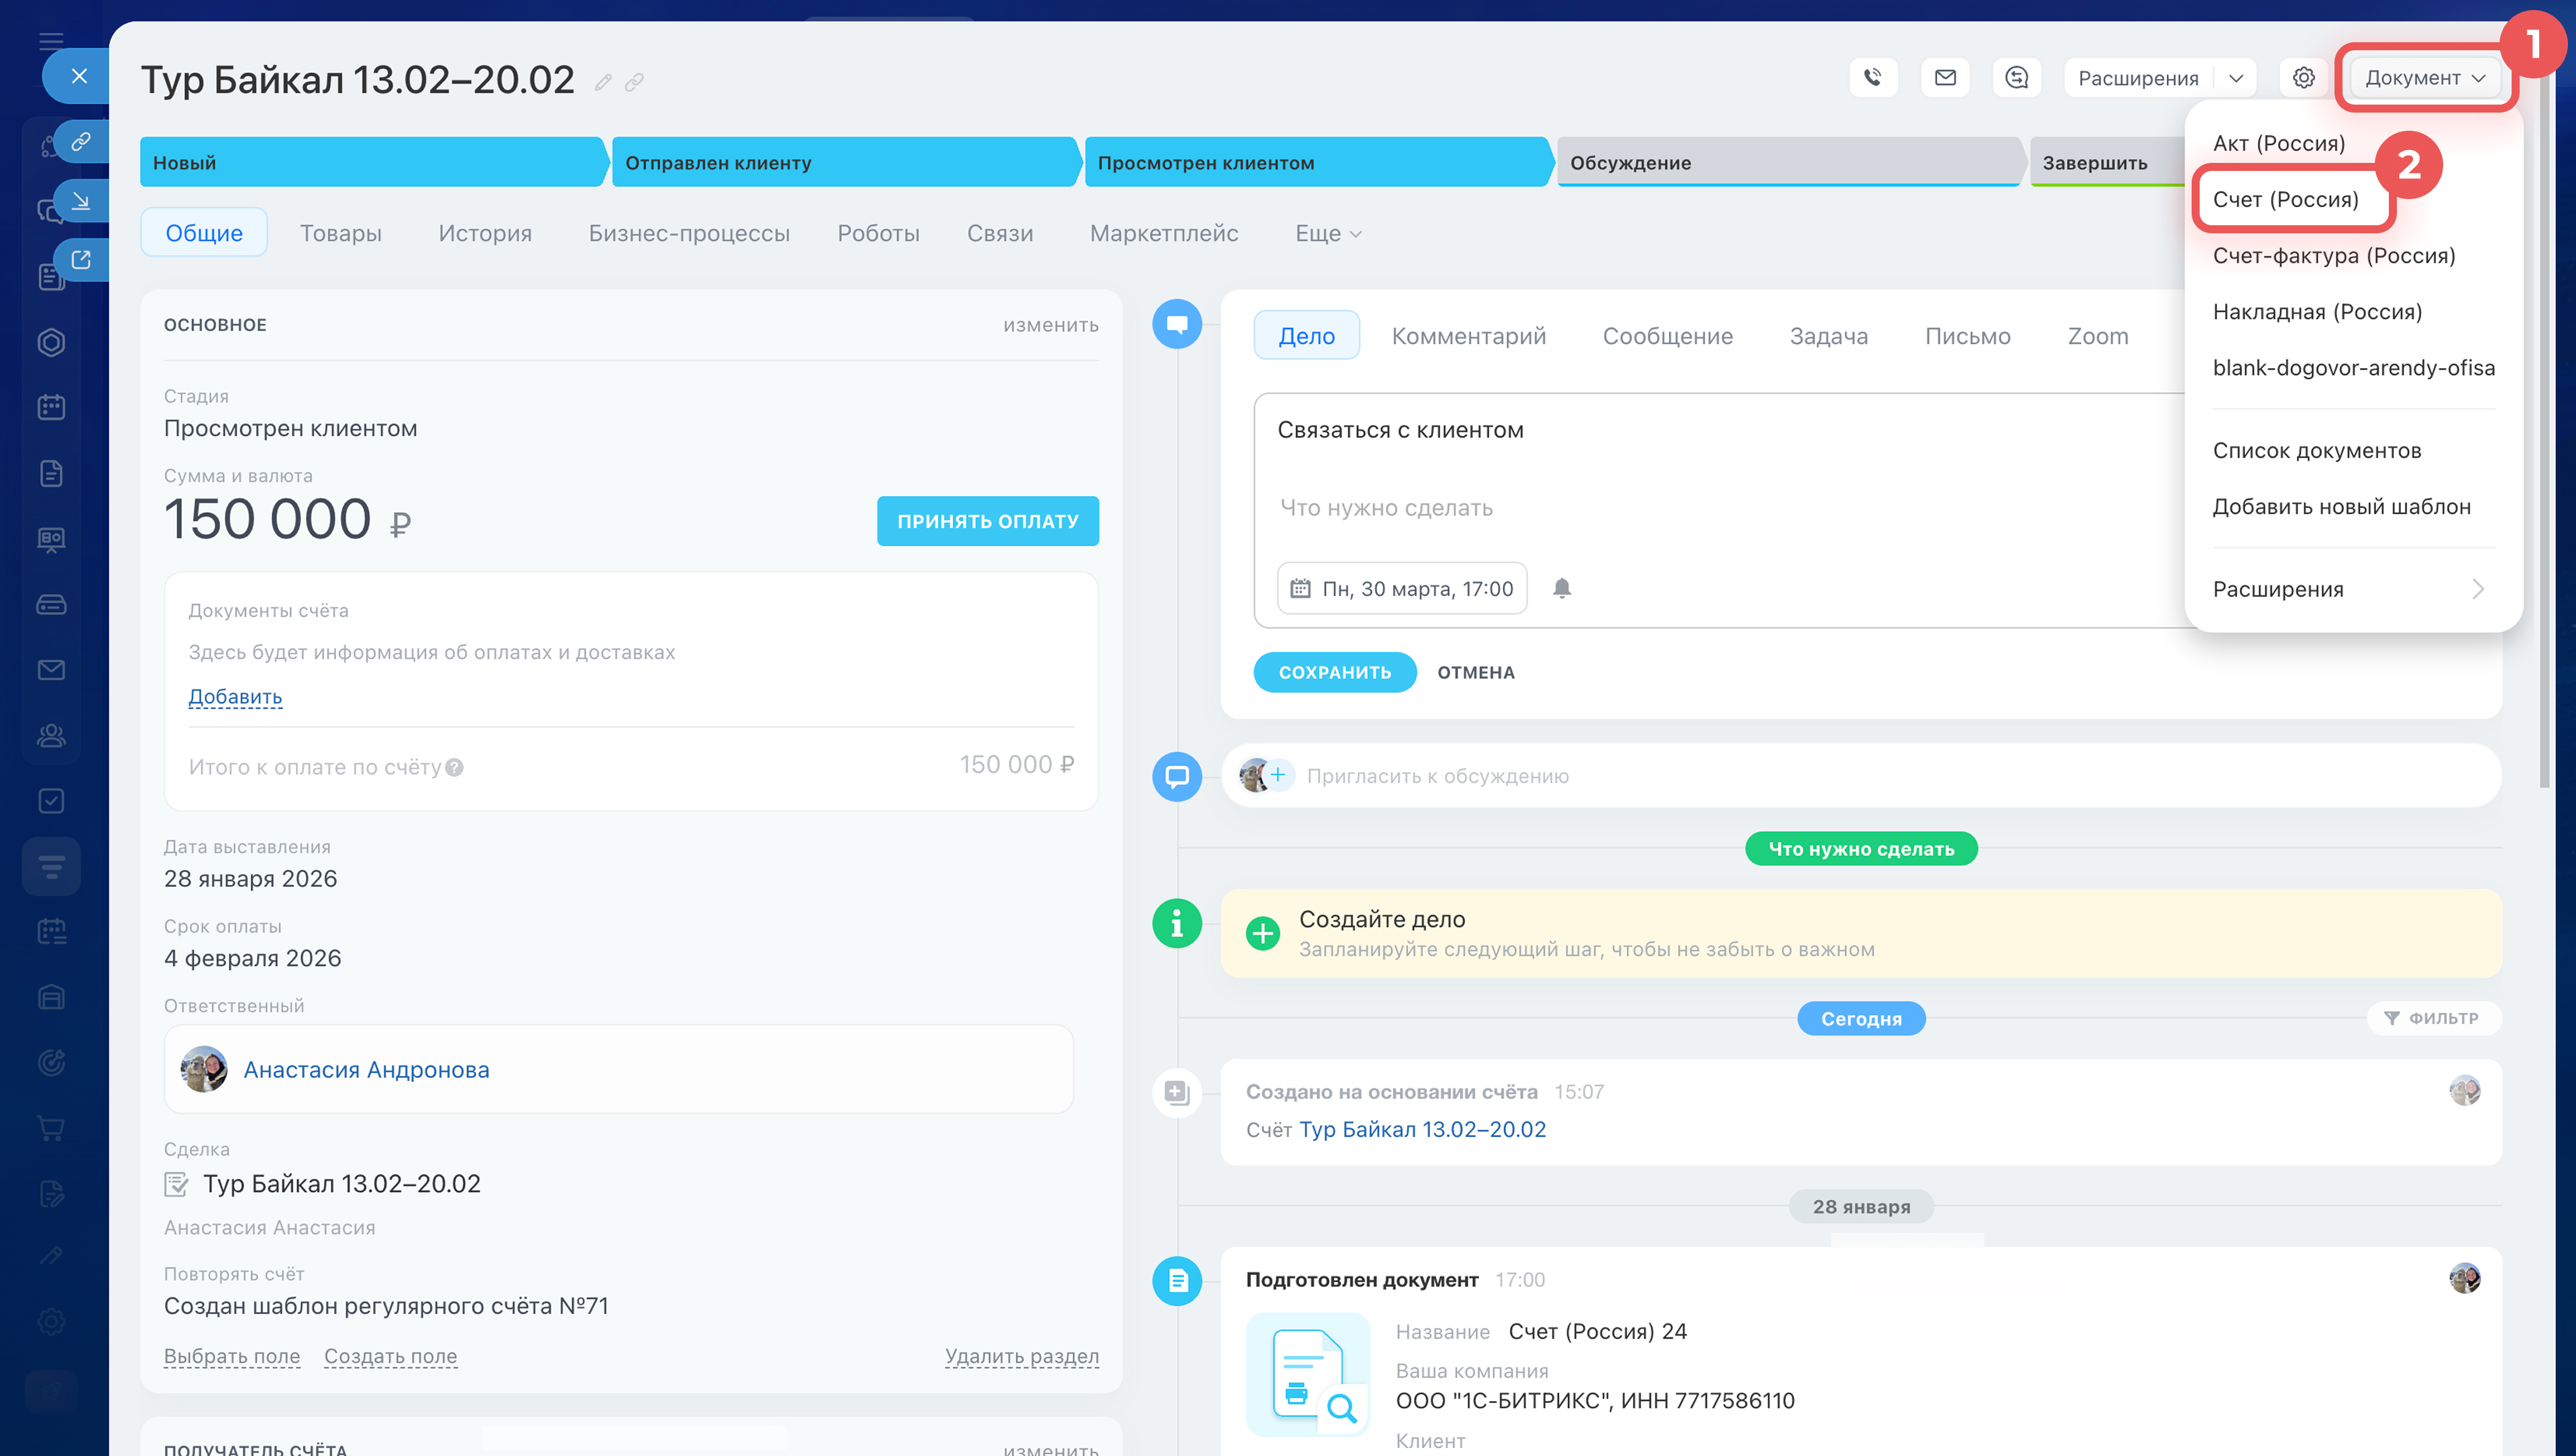Toggle the reminder bell icon
2576x1456 pixels.
[1562, 588]
